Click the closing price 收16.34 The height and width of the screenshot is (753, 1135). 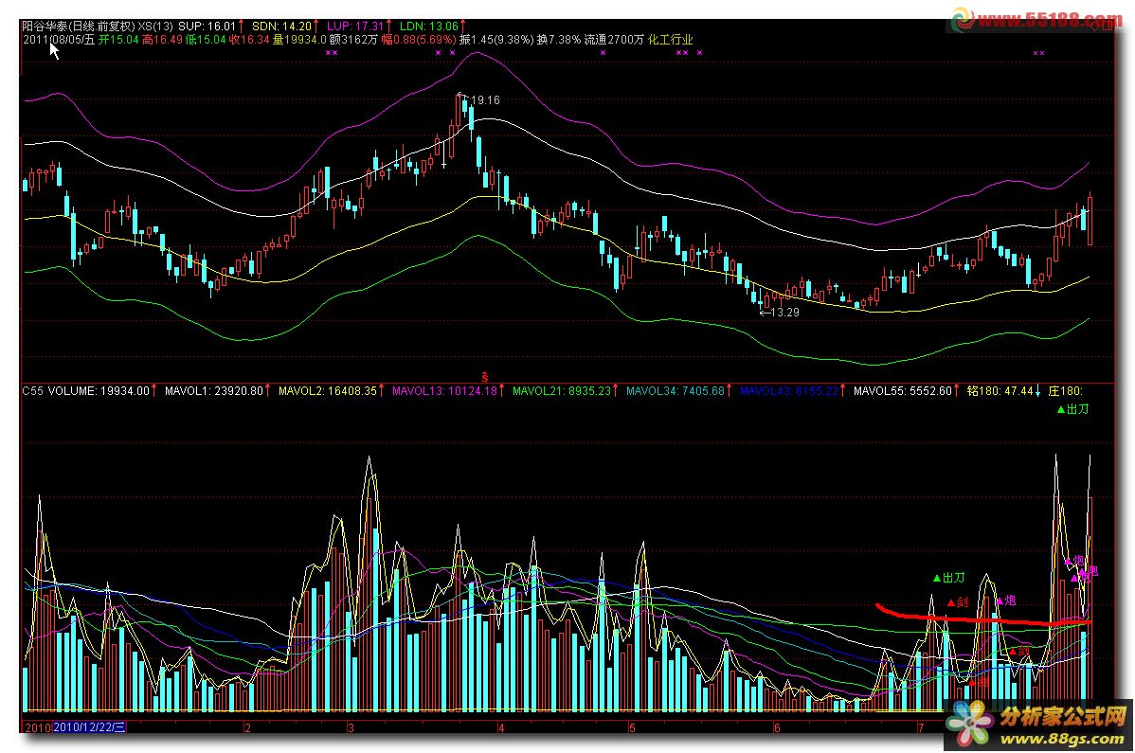(249, 40)
